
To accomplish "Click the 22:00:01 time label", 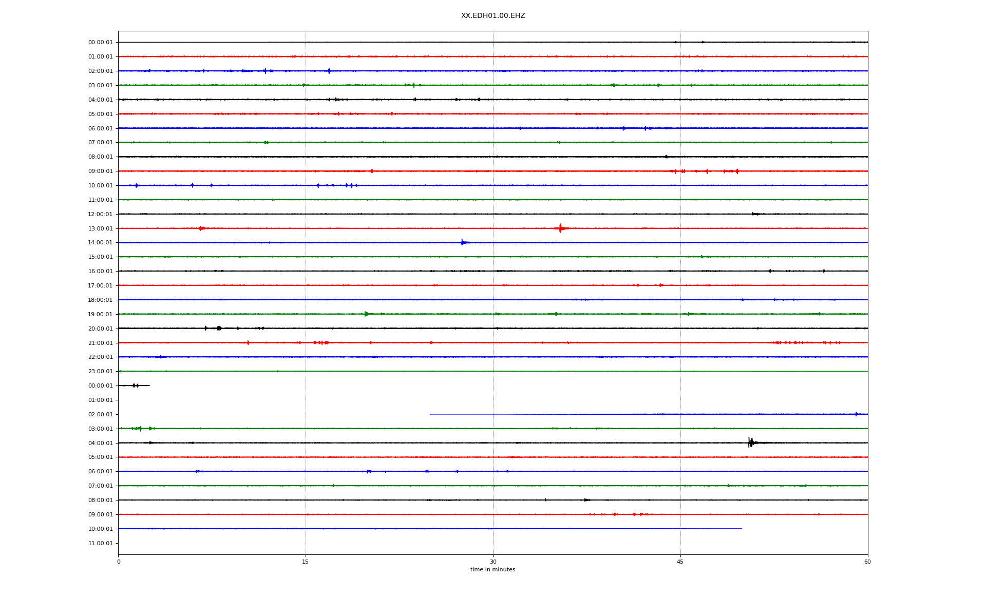I will point(100,357).
